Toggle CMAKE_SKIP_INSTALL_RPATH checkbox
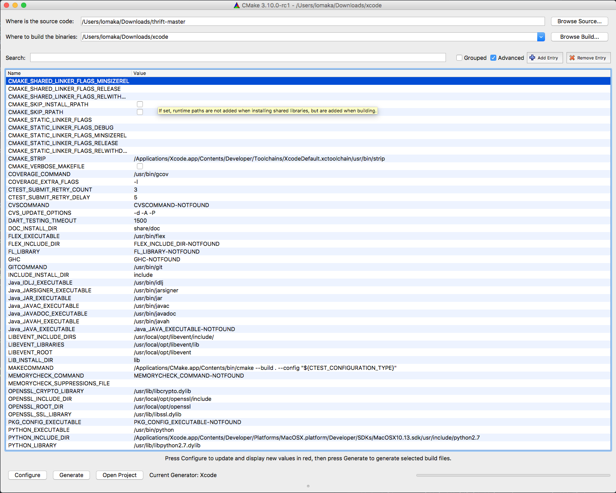Image resolution: width=616 pixels, height=493 pixels. 140,104
